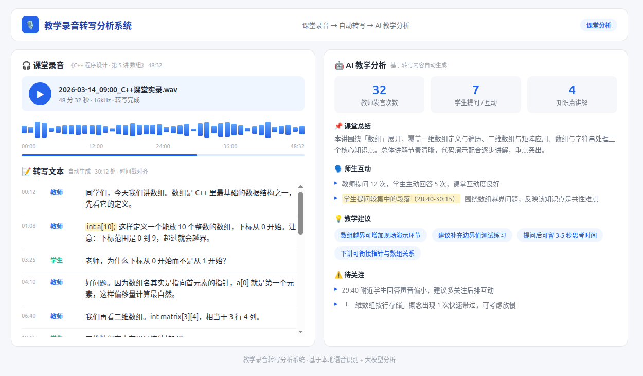The height and width of the screenshot is (376, 643).
Task: Click the 7 学生提问 / 互动 stat card
Action: tap(476, 95)
